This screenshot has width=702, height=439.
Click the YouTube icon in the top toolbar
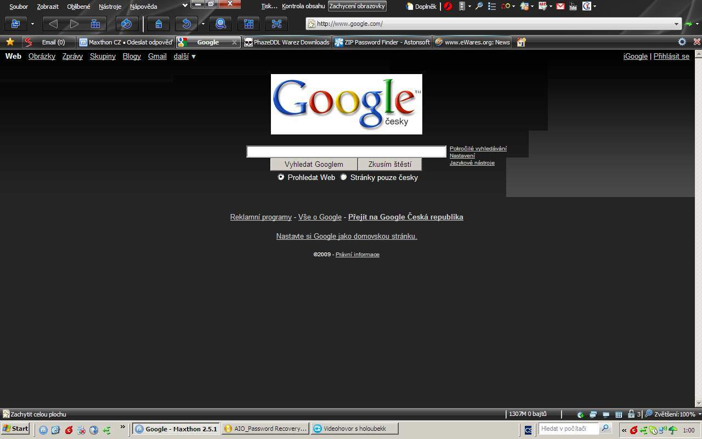pyautogui.click(x=573, y=7)
